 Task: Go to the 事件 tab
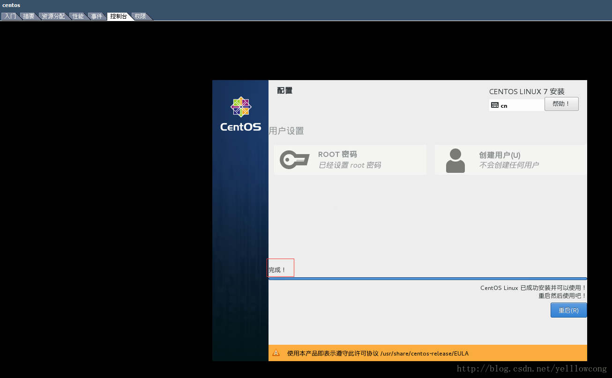tap(97, 16)
